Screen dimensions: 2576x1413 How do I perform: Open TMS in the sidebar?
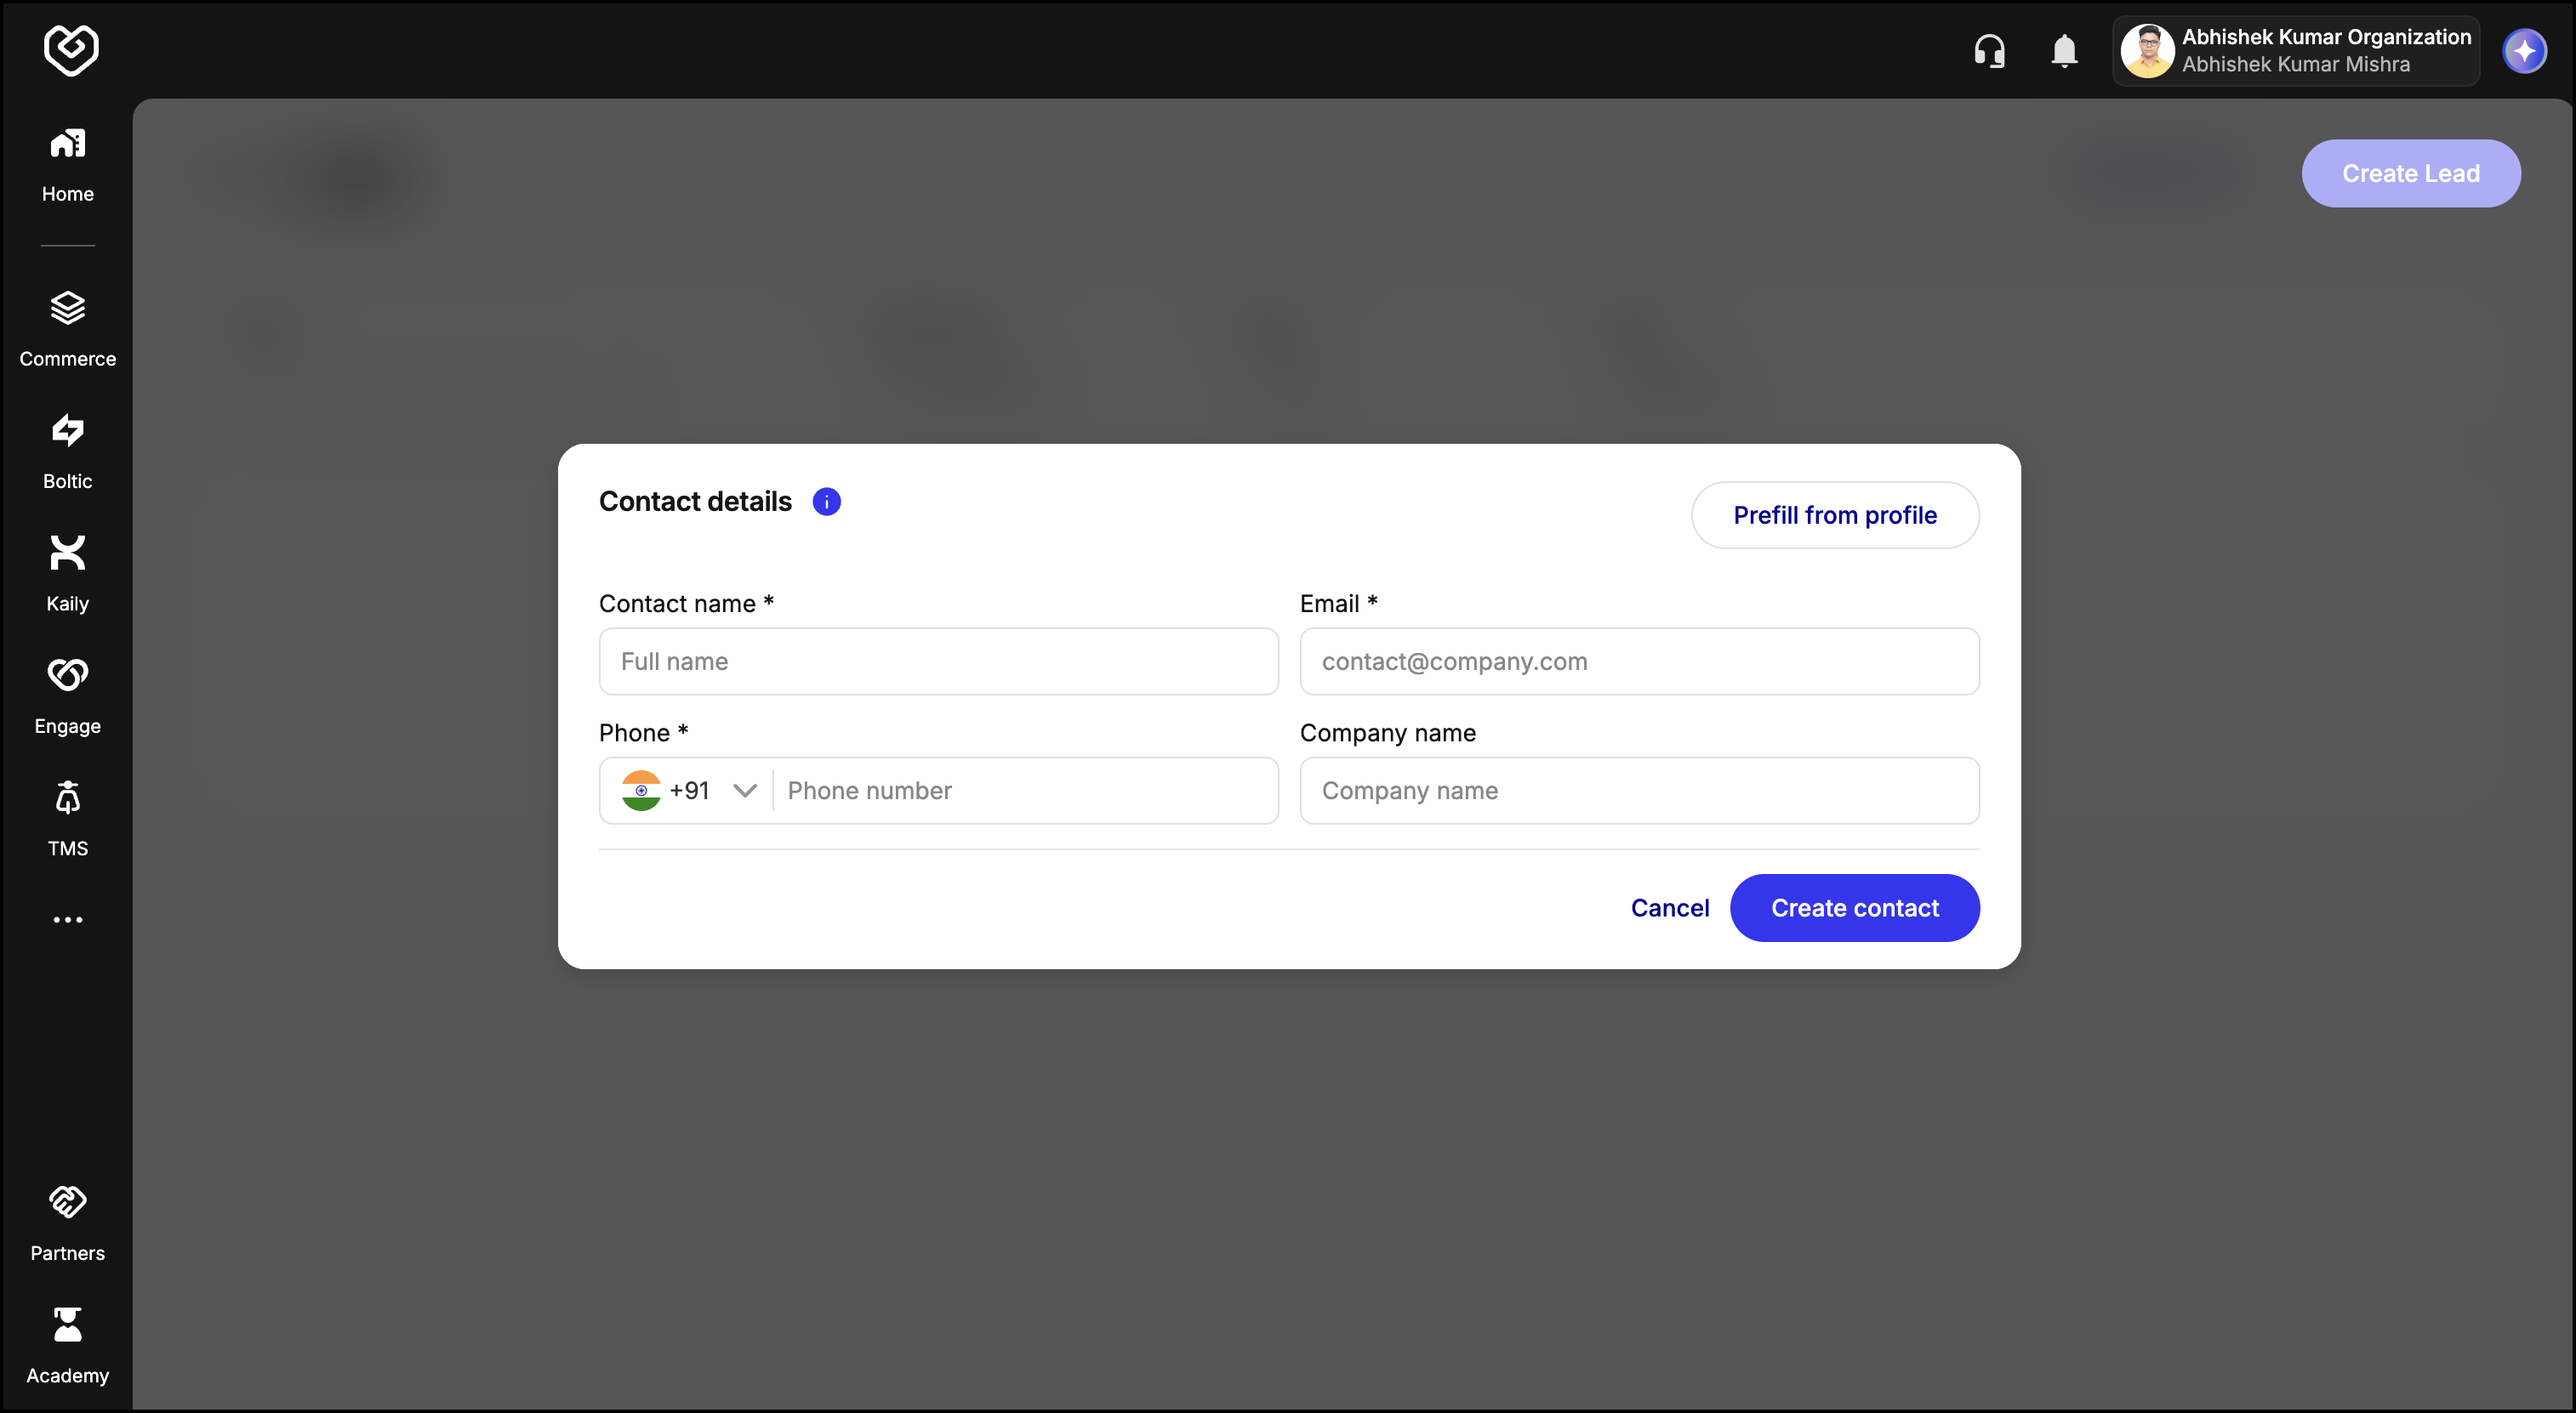(67, 819)
